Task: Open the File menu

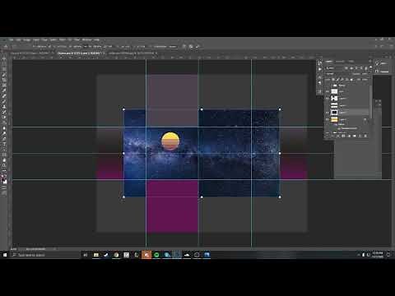Action: tap(12, 40)
